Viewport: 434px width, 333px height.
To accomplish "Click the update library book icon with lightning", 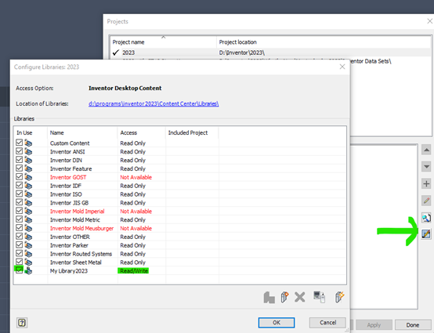I will (x=339, y=297).
